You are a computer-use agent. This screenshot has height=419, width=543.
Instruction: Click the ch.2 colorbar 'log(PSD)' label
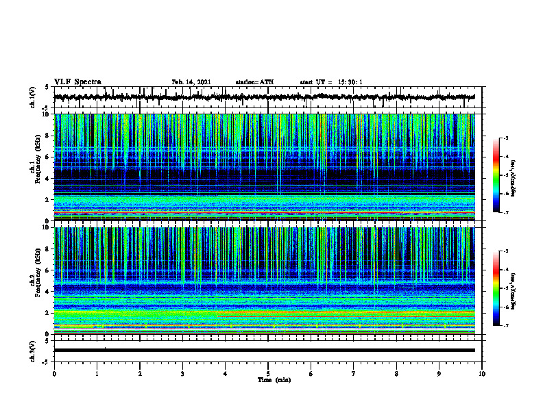[514, 291]
